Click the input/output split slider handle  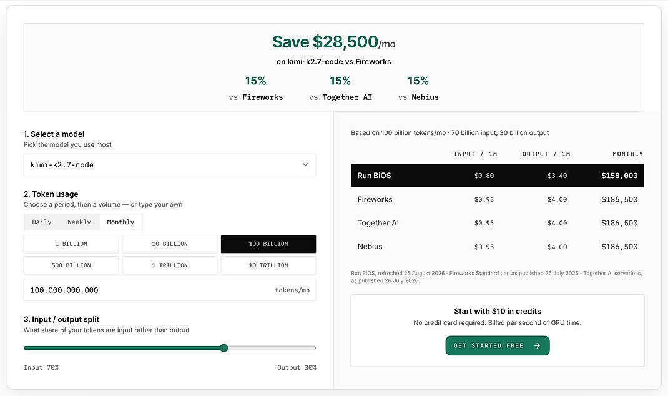[224, 348]
